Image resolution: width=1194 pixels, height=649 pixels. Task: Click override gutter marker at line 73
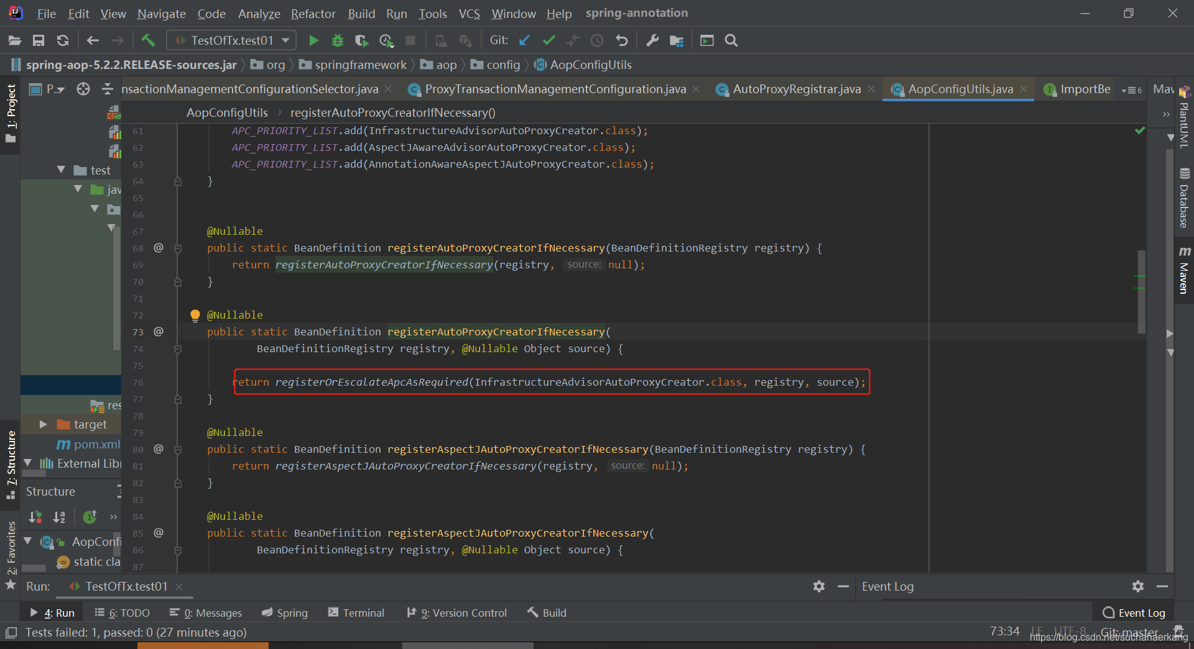pos(159,332)
